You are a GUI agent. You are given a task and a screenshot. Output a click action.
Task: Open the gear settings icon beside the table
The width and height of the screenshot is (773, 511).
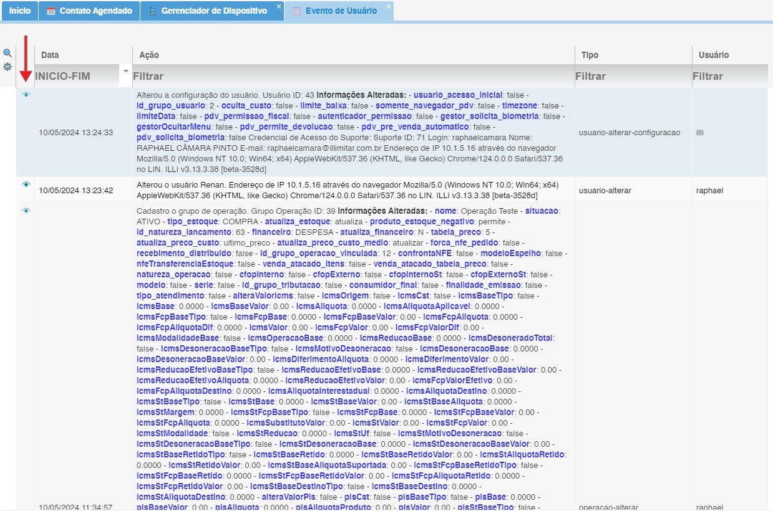[x=7, y=66]
